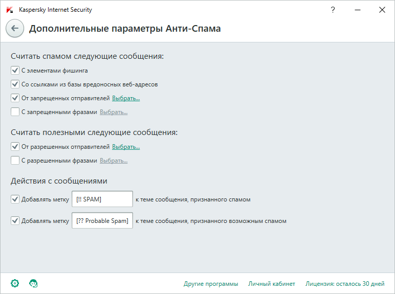Image resolution: width=395 pixels, height=294 pixels.
Task: Enable 'С разрешенными фразами' checkbox
Action: (x=15, y=161)
